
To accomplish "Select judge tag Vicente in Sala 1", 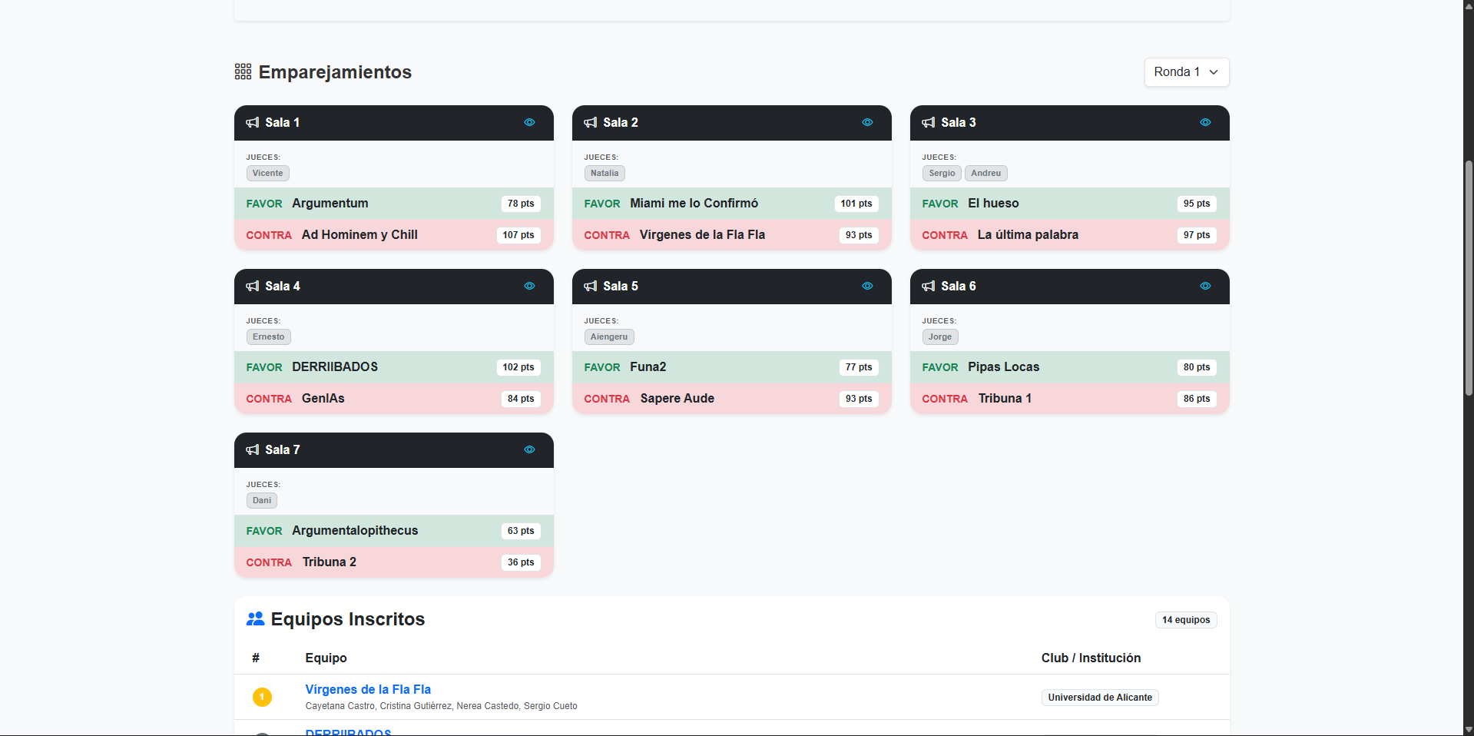I will [267, 174].
